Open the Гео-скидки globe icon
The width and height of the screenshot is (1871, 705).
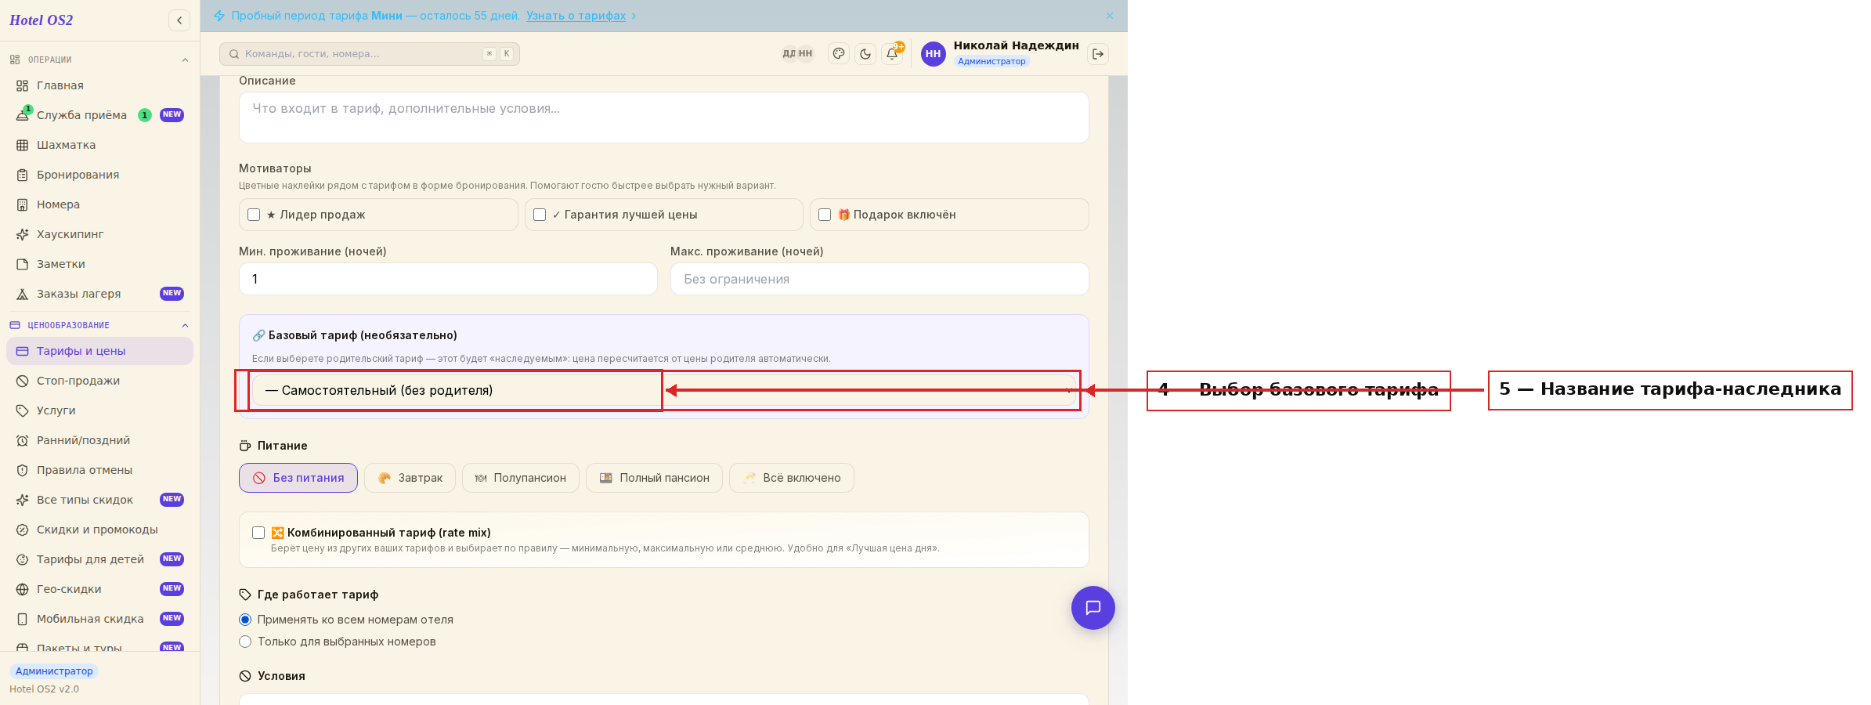point(23,589)
